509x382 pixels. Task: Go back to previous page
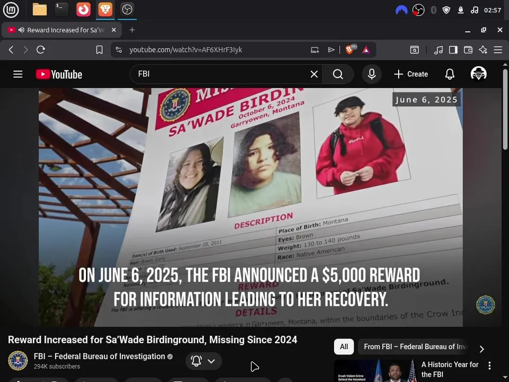(11, 50)
